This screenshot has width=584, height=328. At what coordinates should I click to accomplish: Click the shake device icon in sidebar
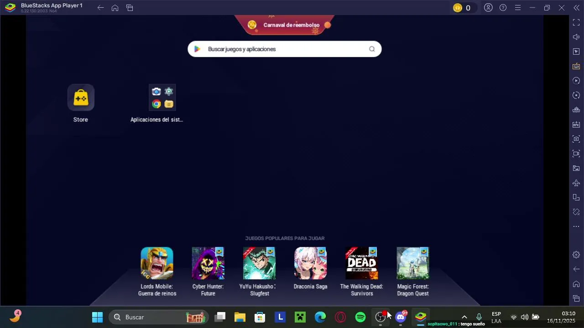[576, 212]
